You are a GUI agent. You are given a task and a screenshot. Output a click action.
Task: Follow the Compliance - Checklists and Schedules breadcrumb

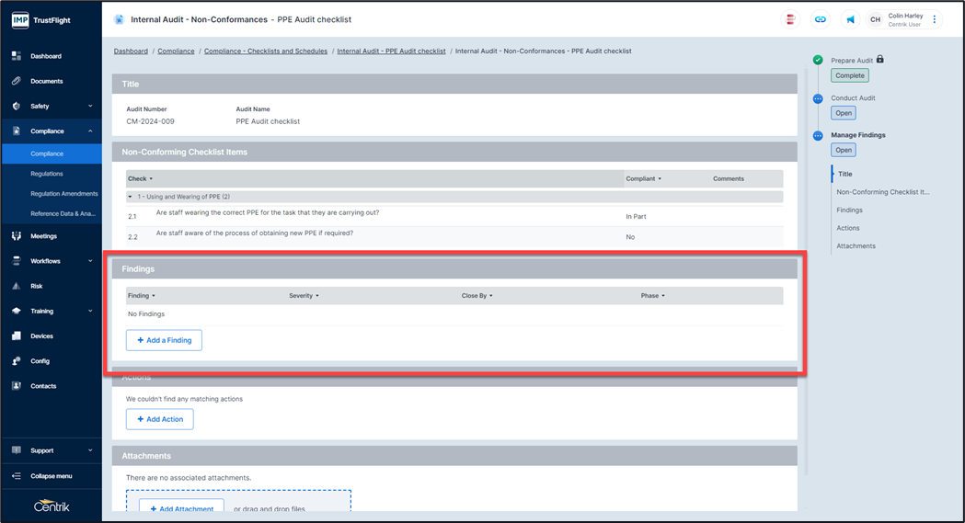pyautogui.click(x=265, y=51)
